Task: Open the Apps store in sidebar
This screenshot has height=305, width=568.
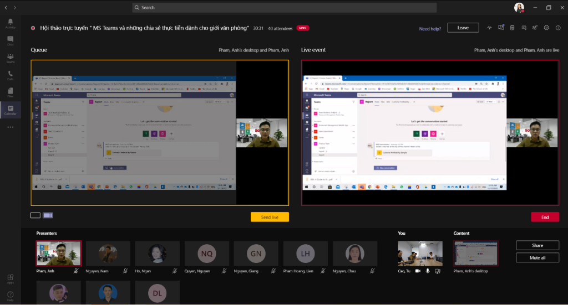Action: pyautogui.click(x=10, y=279)
